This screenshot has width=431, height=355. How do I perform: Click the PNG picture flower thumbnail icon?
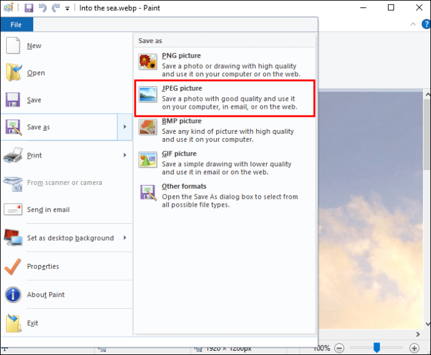(147, 62)
